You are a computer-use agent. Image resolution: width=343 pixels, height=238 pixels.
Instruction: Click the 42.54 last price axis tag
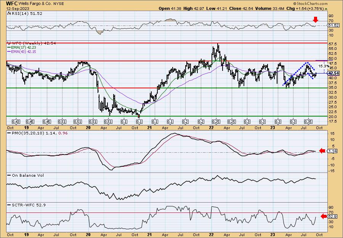(334, 73)
